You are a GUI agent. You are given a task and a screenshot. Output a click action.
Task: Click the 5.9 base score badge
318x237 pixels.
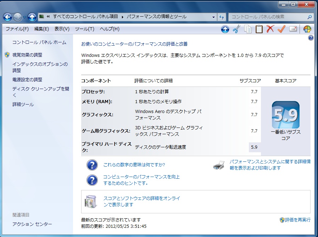point(285,115)
